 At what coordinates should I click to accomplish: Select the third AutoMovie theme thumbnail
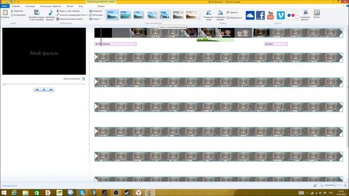point(139,15)
